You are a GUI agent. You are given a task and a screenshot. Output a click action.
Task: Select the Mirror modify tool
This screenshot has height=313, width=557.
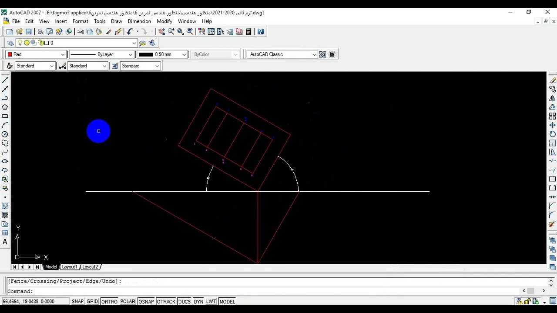(552, 98)
